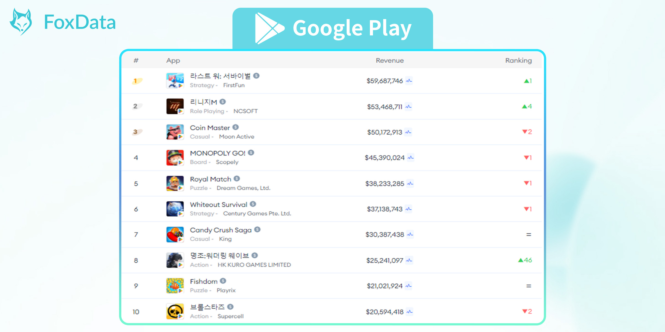This screenshot has height=332, width=665.
Task: Click trend chart icon beside $59,687,746
Action: coord(409,81)
